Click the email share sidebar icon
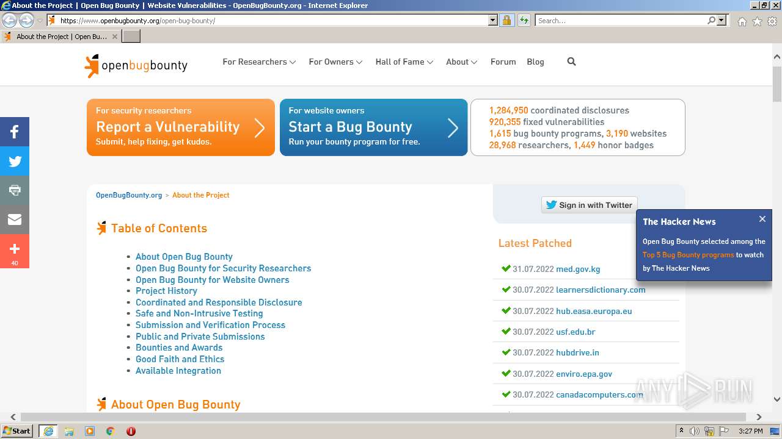This screenshot has height=439, width=782. [x=15, y=220]
